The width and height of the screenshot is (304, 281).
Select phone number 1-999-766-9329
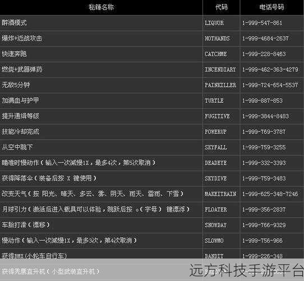[x=264, y=225]
